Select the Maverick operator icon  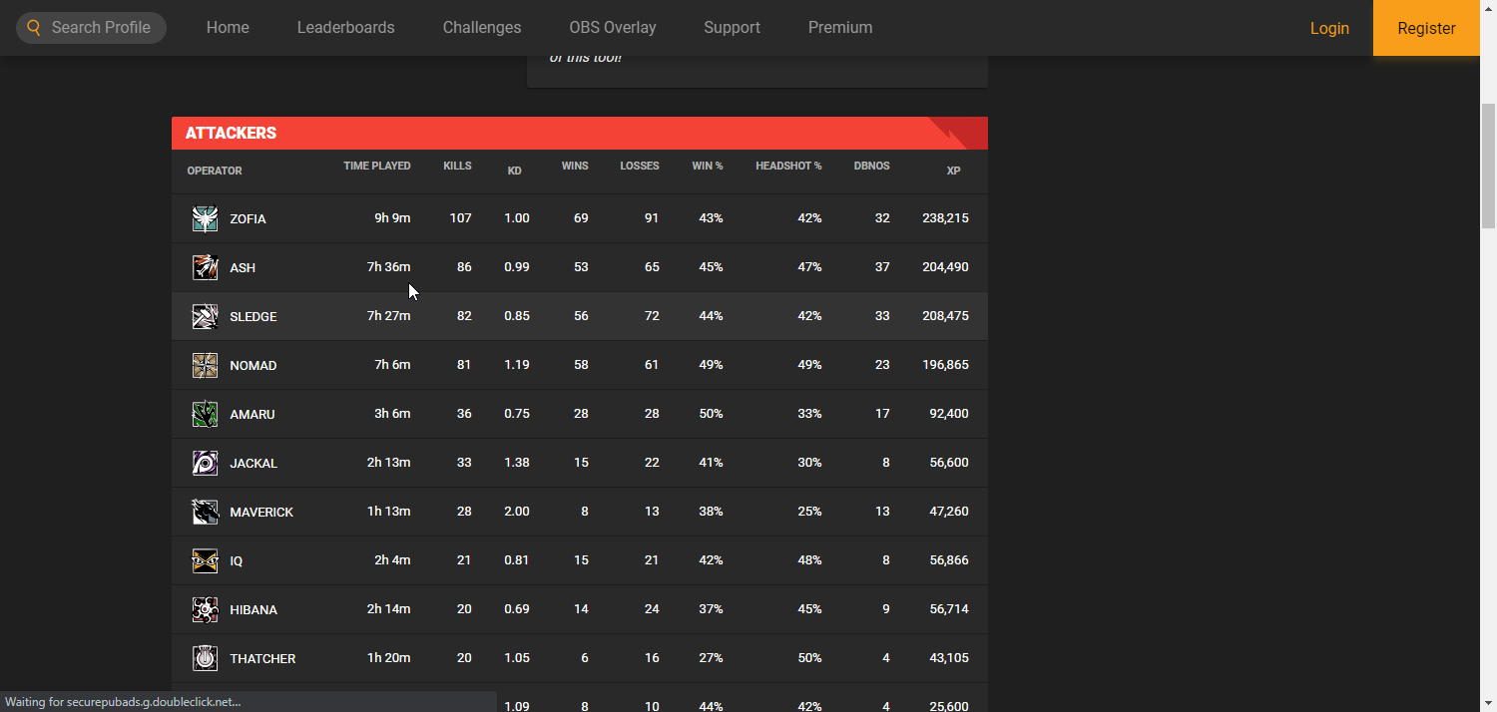click(205, 512)
